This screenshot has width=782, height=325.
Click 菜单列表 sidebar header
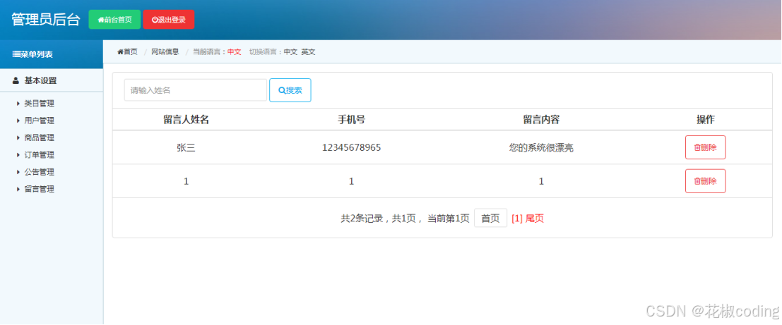(x=52, y=54)
